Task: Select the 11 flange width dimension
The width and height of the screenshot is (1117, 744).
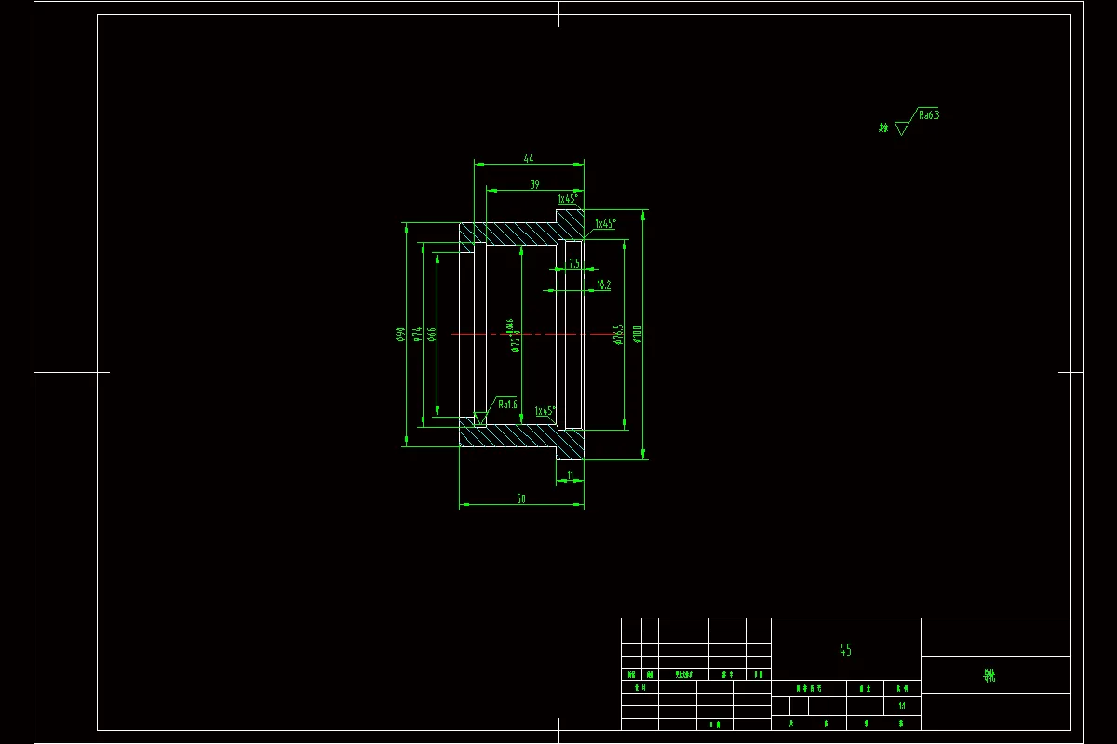Action: tap(571, 475)
